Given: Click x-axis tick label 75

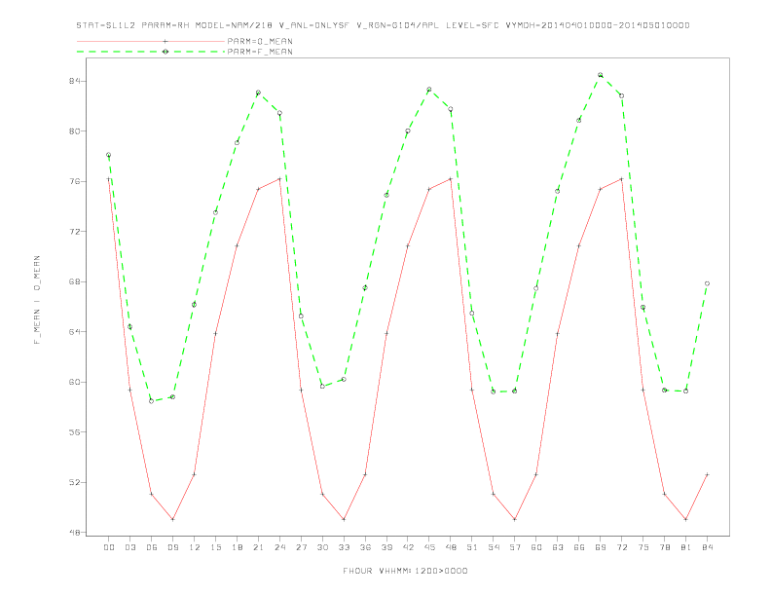Looking at the screenshot, I should click(x=643, y=547).
